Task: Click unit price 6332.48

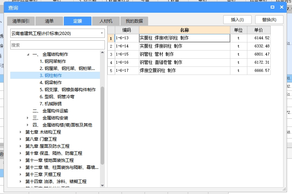Action: click(259, 46)
